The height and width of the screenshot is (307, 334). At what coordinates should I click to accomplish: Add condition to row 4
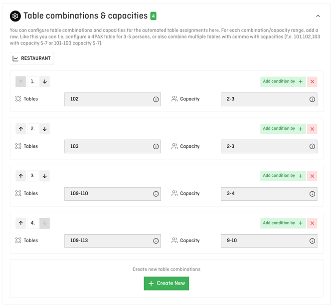coord(283,223)
